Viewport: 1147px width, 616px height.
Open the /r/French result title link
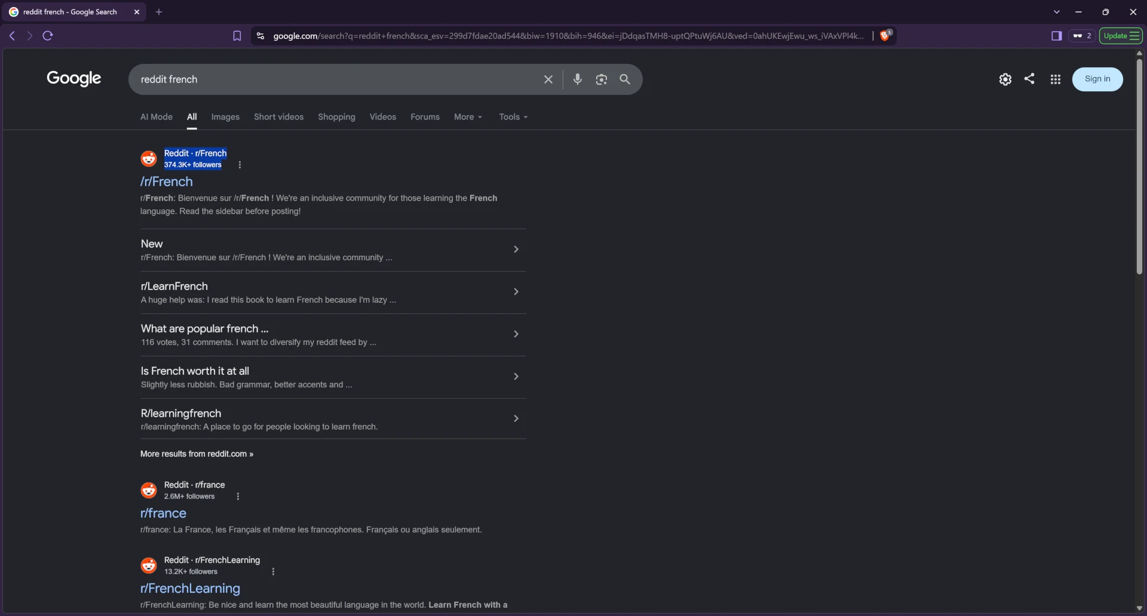167,181
